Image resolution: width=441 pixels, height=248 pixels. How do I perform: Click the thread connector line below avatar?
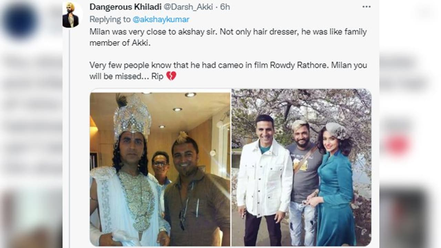coord(69,137)
